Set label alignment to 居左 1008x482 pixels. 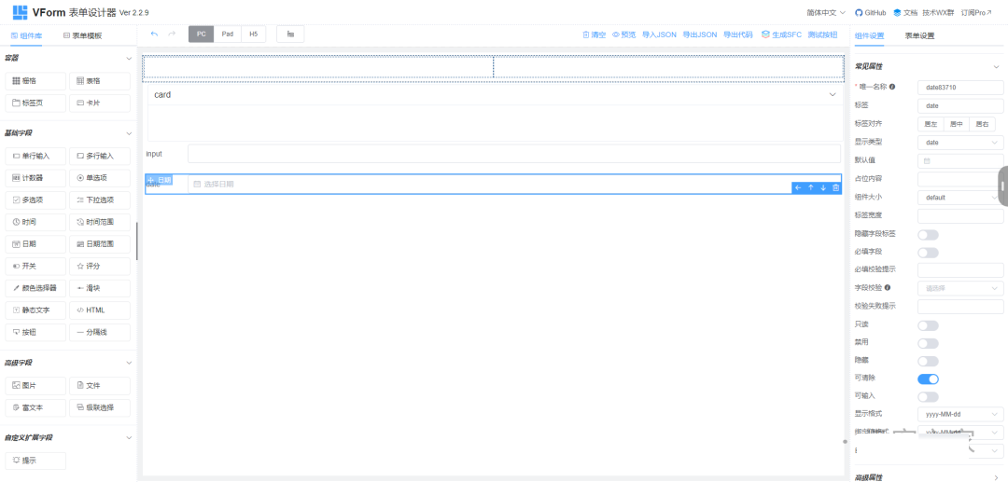click(x=931, y=125)
